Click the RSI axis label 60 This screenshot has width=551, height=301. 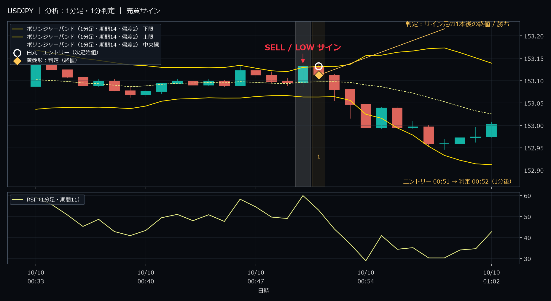click(x=527, y=196)
